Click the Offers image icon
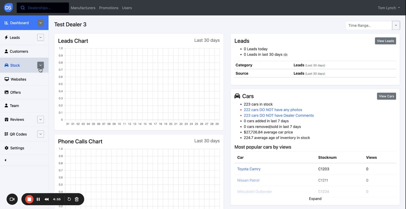Viewport: 406px width, 209px height. point(6,92)
